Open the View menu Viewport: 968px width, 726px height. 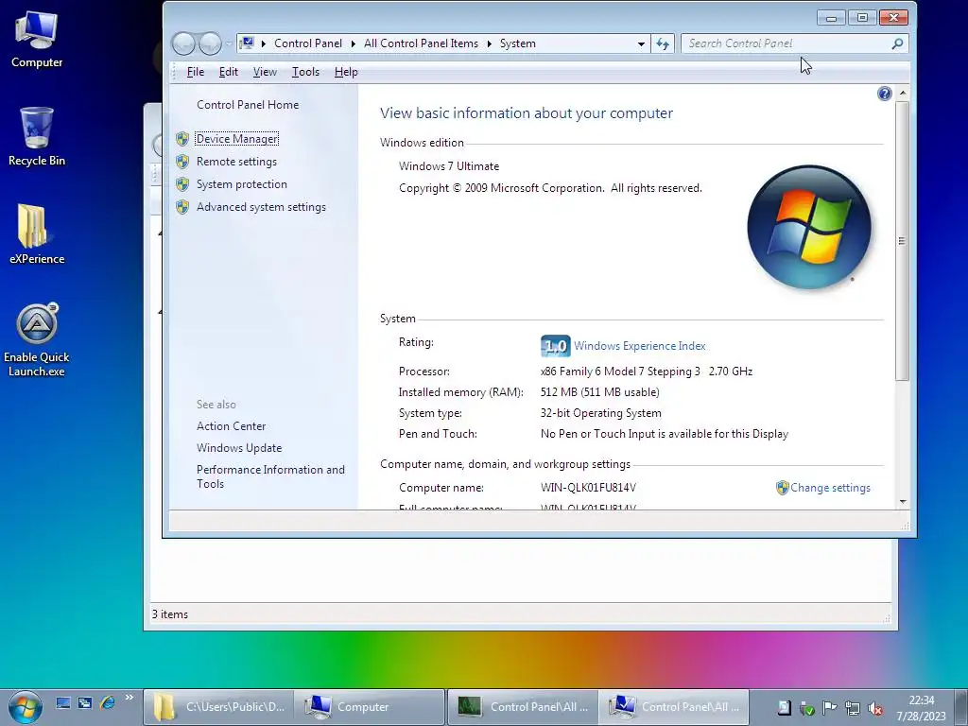[x=265, y=72]
